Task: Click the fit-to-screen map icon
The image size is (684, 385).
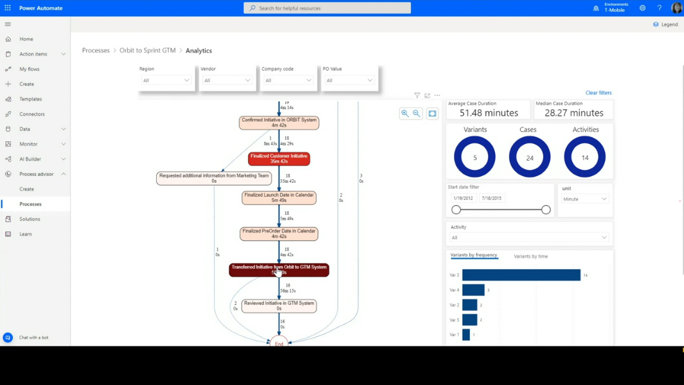Action: point(432,113)
